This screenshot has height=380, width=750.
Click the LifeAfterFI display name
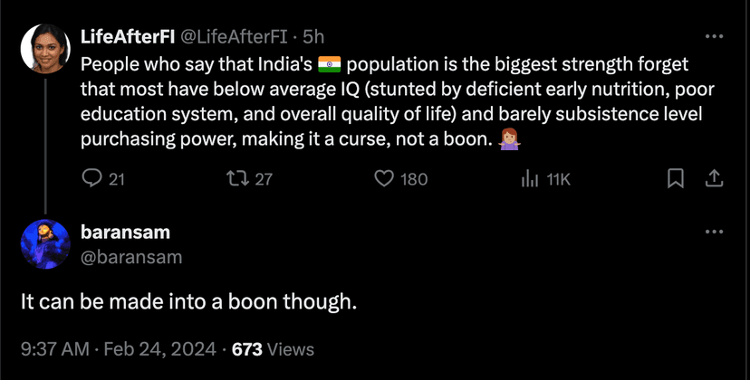click(x=127, y=37)
